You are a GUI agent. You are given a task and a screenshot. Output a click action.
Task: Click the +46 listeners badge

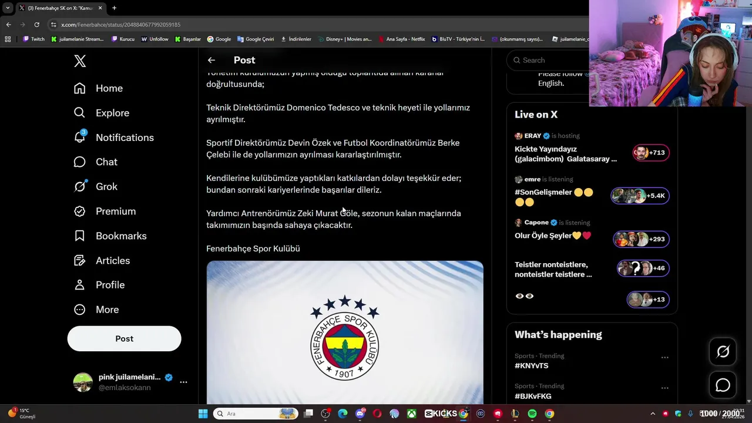(643, 268)
